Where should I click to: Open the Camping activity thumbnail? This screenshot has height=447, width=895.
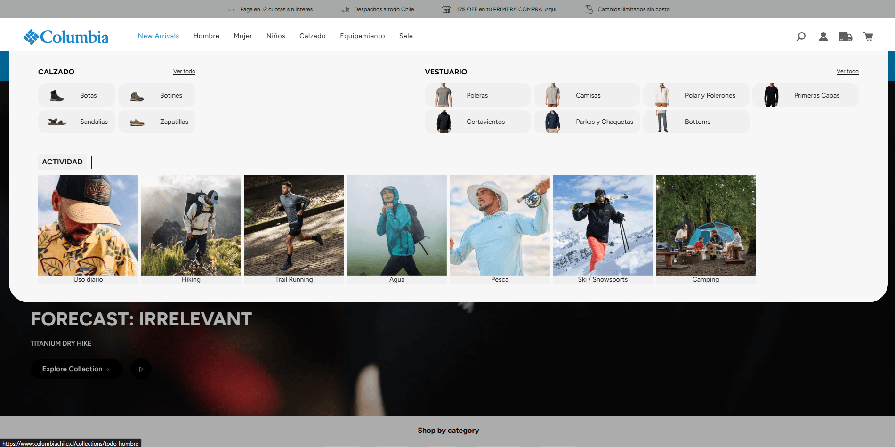(706, 226)
